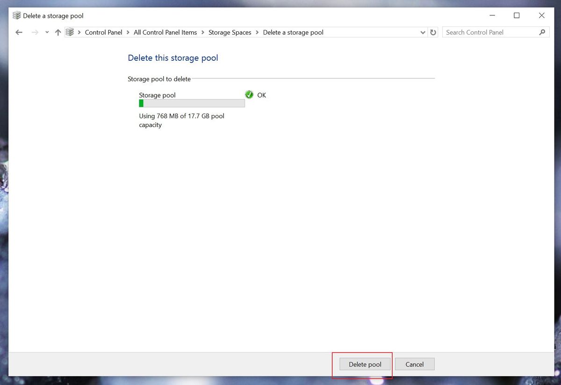Click the Cancel button
This screenshot has width=561, height=385.
click(x=414, y=364)
